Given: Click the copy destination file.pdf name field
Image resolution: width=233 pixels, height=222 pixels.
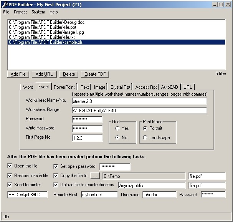Looking at the screenshot, I should (207, 176).
